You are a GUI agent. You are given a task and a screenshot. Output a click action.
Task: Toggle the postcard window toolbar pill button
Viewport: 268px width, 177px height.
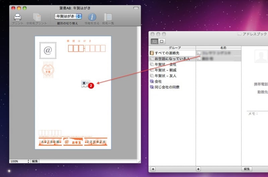click(x=135, y=8)
